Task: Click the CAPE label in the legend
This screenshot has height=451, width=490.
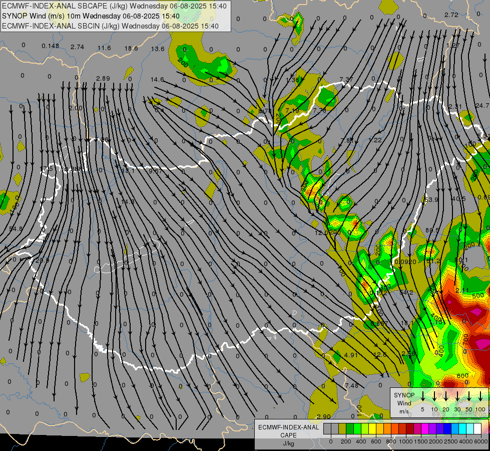Action: pyautogui.click(x=288, y=435)
